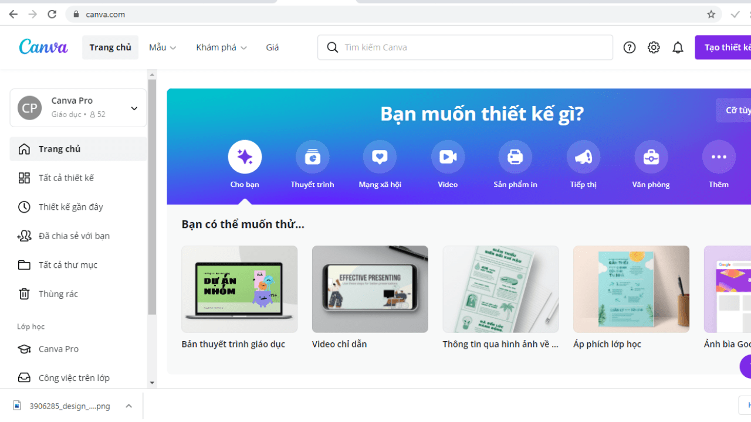Viewport: 751px width, 422px height.
Task: Open the Giá pricing menu item
Action: point(272,47)
